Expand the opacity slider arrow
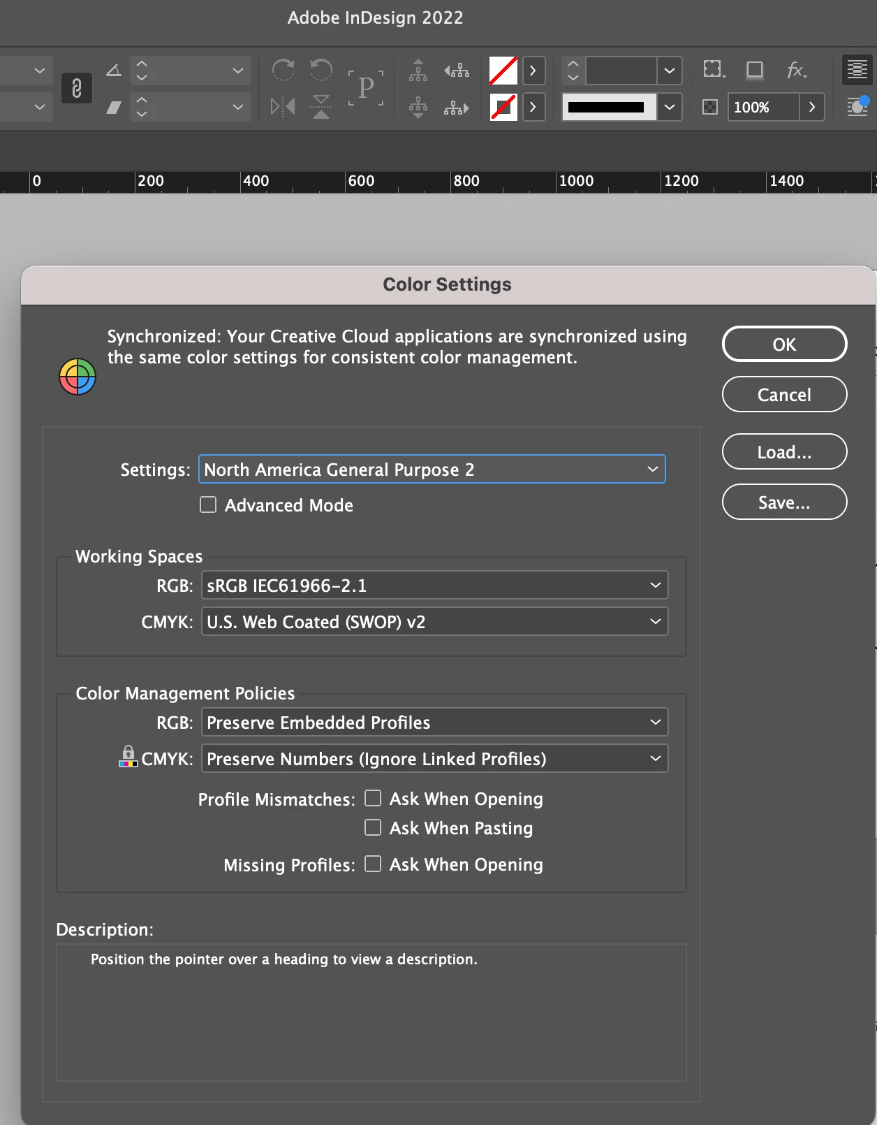This screenshot has width=877, height=1125. (x=812, y=107)
